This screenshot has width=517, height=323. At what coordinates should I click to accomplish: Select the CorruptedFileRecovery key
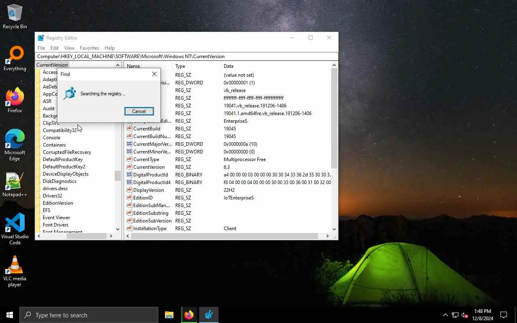pyautogui.click(x=67, y=152)
